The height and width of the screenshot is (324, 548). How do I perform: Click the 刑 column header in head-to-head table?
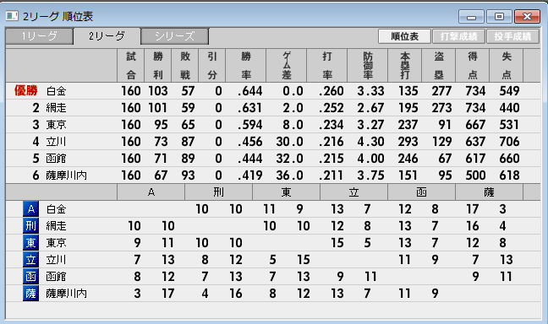point(218,192)
